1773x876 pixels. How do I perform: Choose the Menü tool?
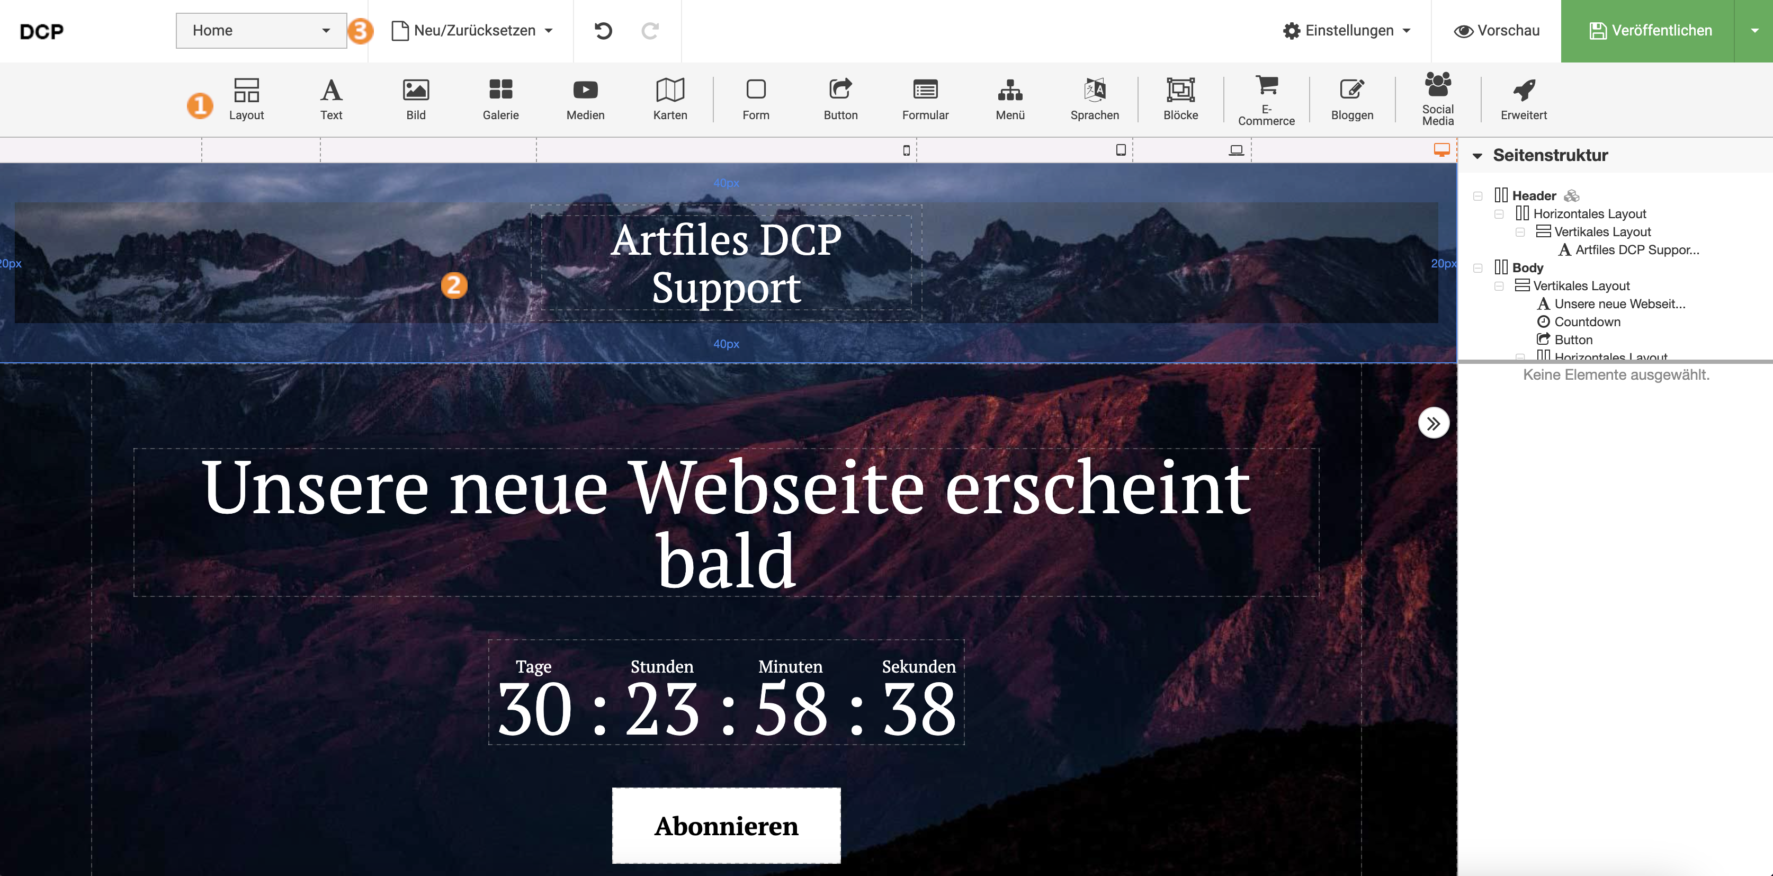1010,99
